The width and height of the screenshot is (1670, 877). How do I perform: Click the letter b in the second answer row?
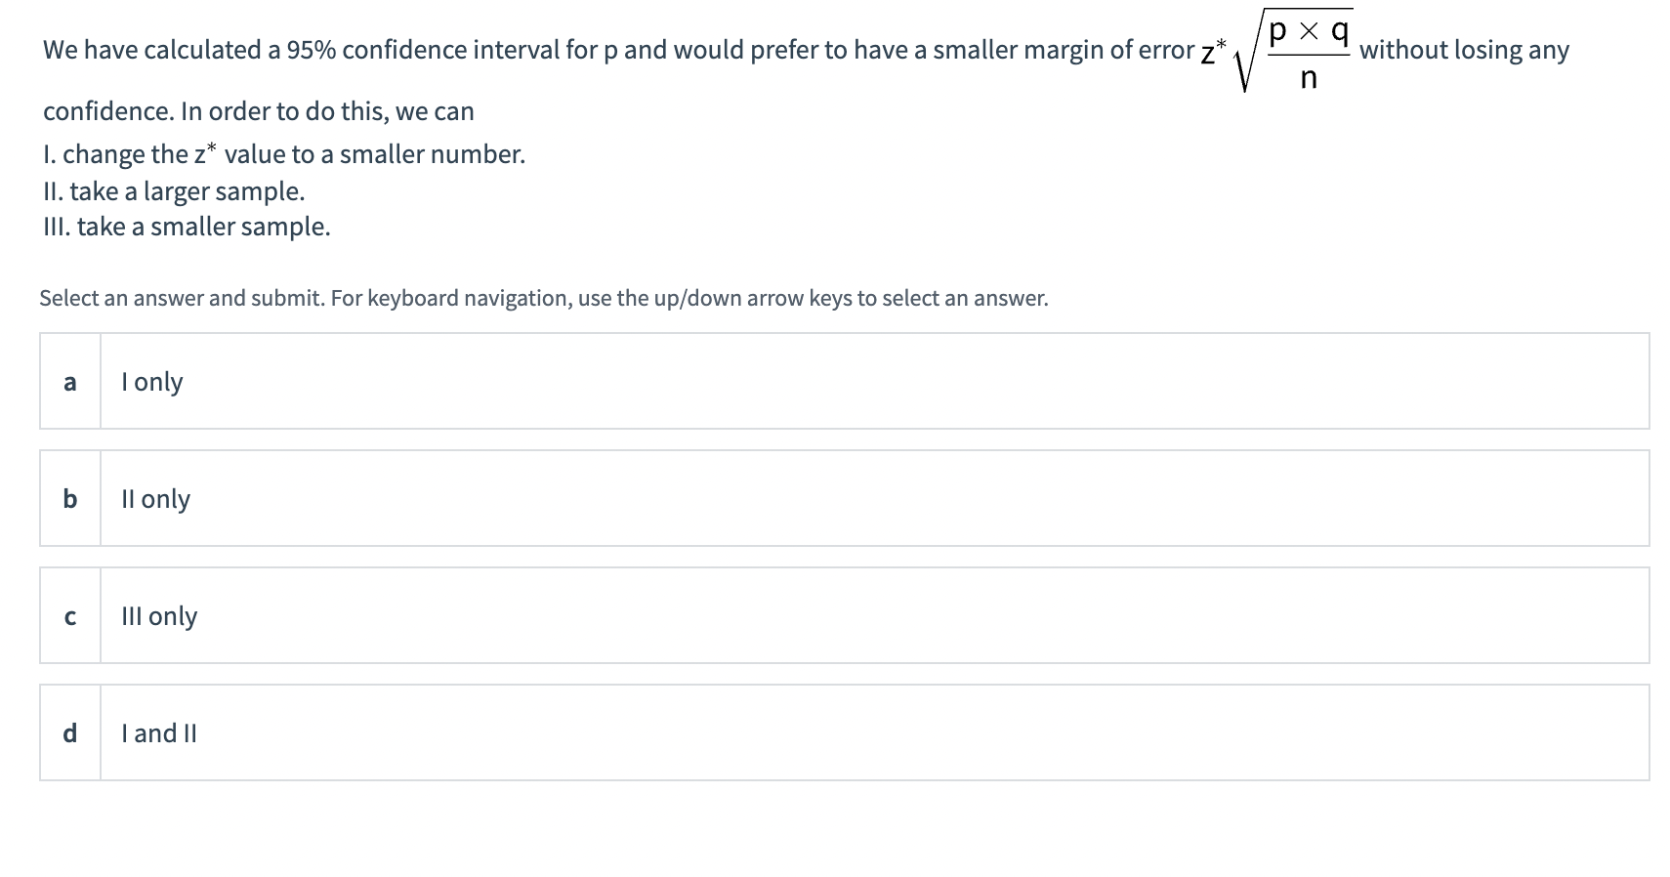click(x=69, y=499)
